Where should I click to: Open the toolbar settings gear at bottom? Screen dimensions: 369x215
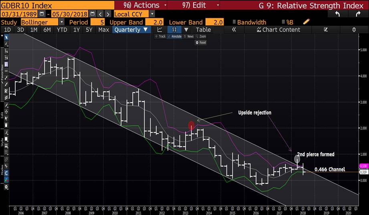click(x=6, y=187)
